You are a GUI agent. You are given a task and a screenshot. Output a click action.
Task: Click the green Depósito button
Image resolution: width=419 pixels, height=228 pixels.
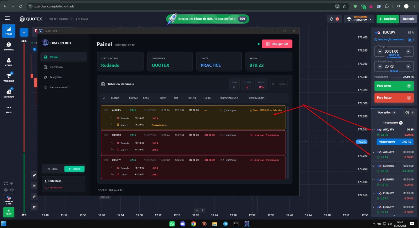pyautogui.click(x=388, y=19)
